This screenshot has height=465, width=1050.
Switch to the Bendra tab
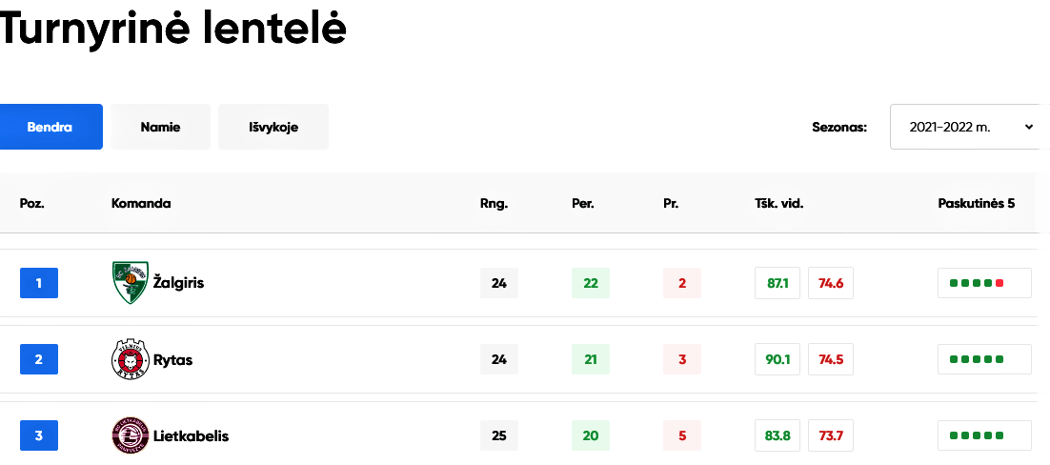click(x=50, y=127)
